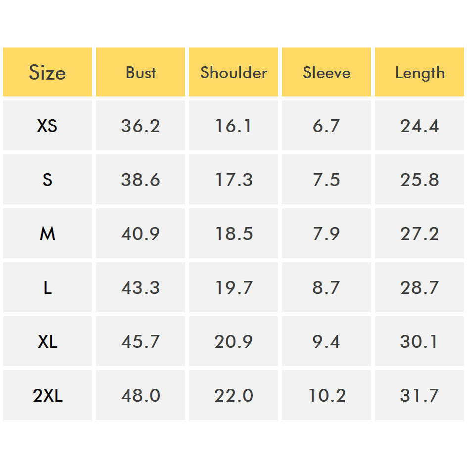Select the XS length value 24.4

(x=420, y=126)
